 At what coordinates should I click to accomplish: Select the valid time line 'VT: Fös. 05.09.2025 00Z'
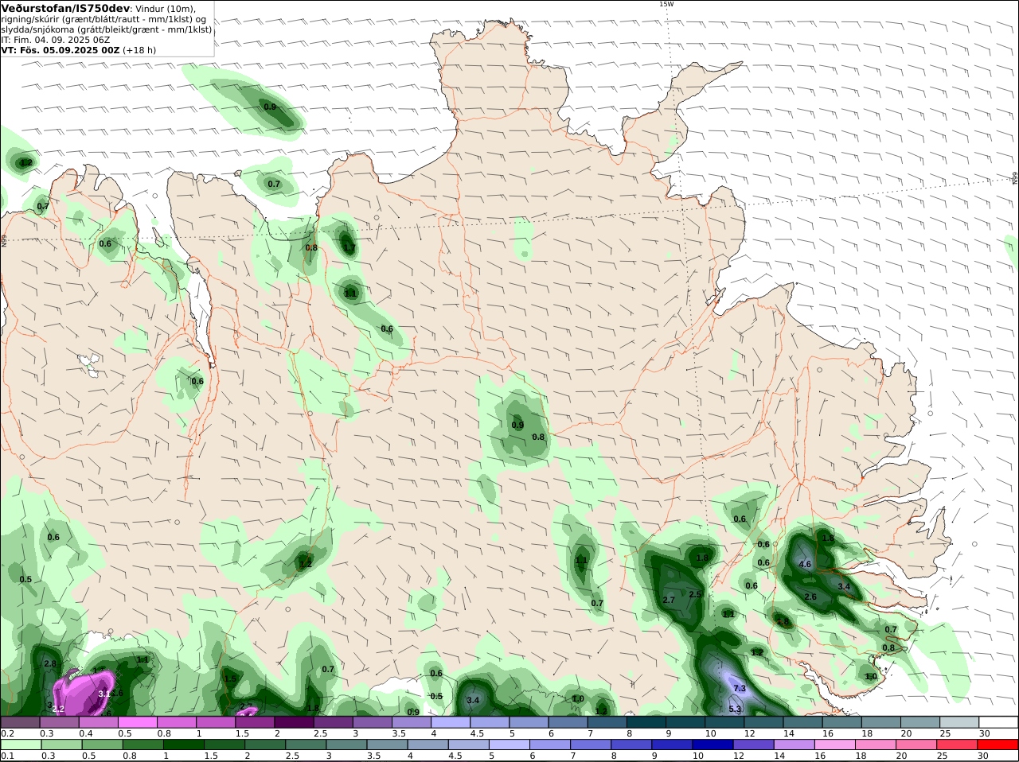[x=61, y=49]
